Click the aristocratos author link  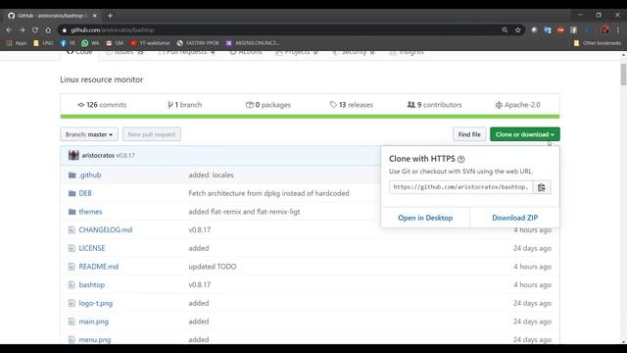(98, 155)
